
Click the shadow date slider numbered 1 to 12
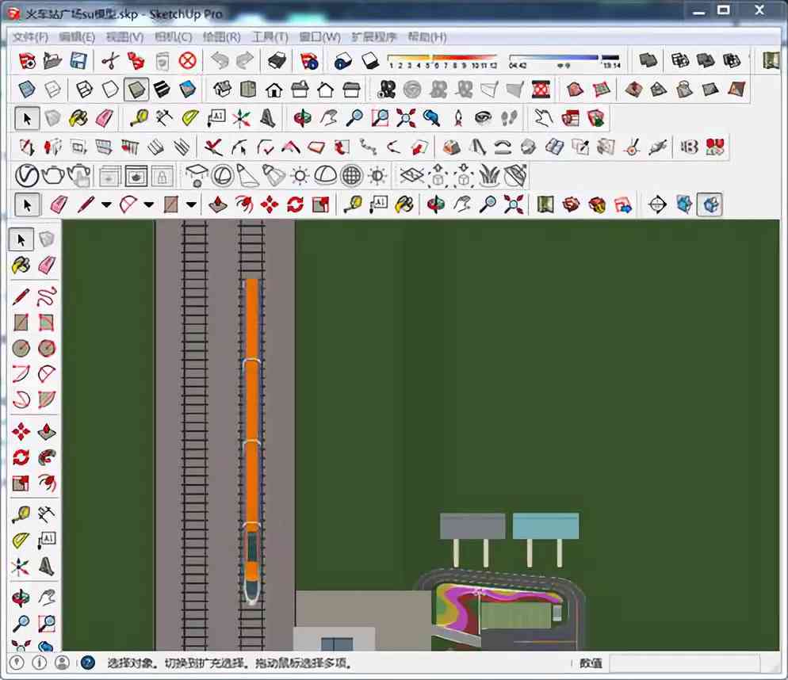442,61
